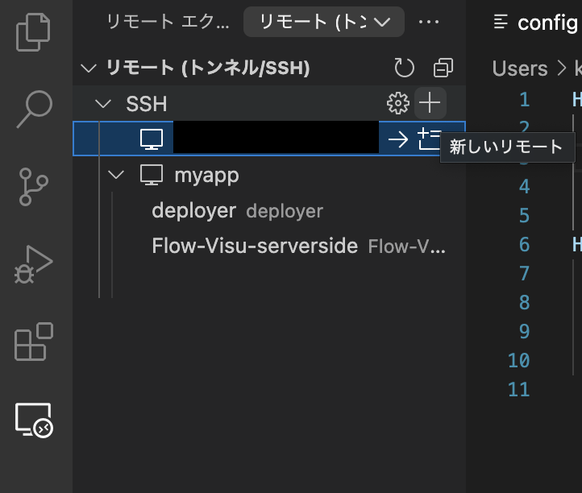Open the Extensions view
The image size is (582, 493).
point(34,342)
